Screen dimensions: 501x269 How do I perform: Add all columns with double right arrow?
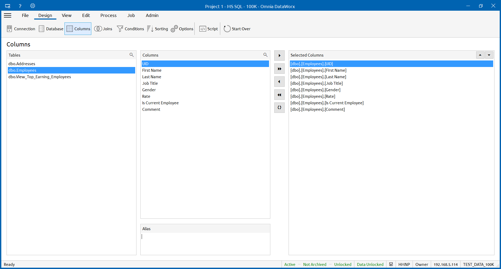coord(279,69)
